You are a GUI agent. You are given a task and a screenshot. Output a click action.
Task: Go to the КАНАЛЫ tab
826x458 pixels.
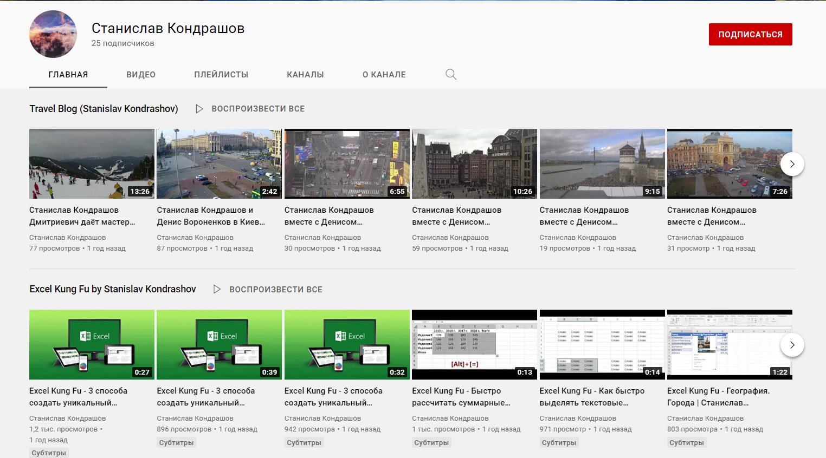305,75
